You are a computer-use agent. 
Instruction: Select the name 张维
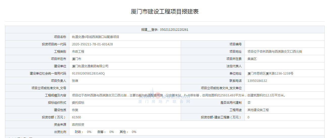click(x=75, y=81)
